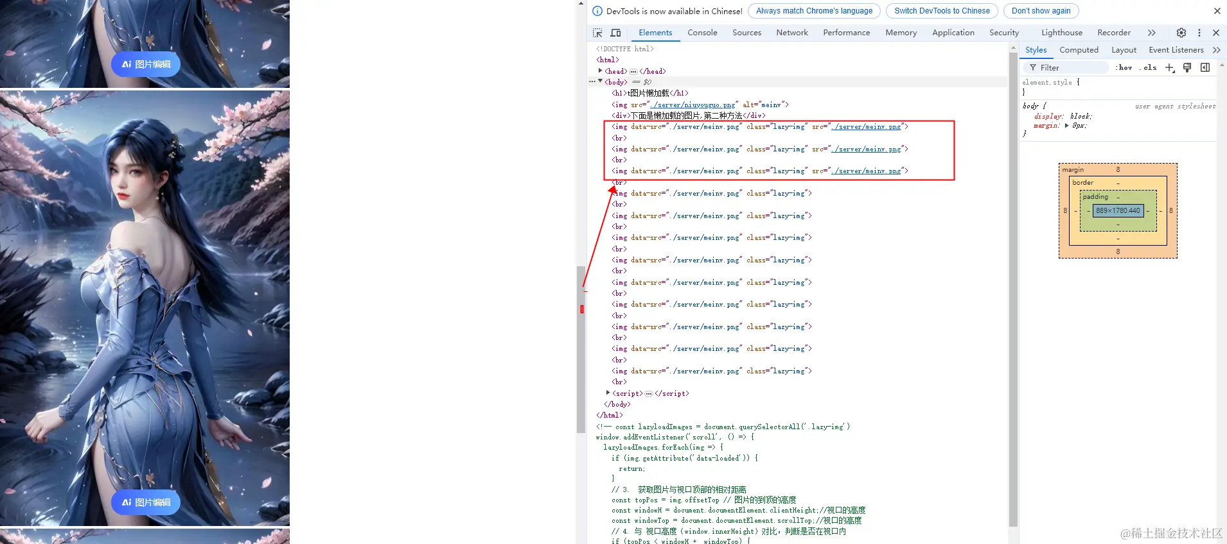Image resolution: width=1227 pixels, height=544 pixels.
Task: Select the Memory tab
Action: point(901,33)
